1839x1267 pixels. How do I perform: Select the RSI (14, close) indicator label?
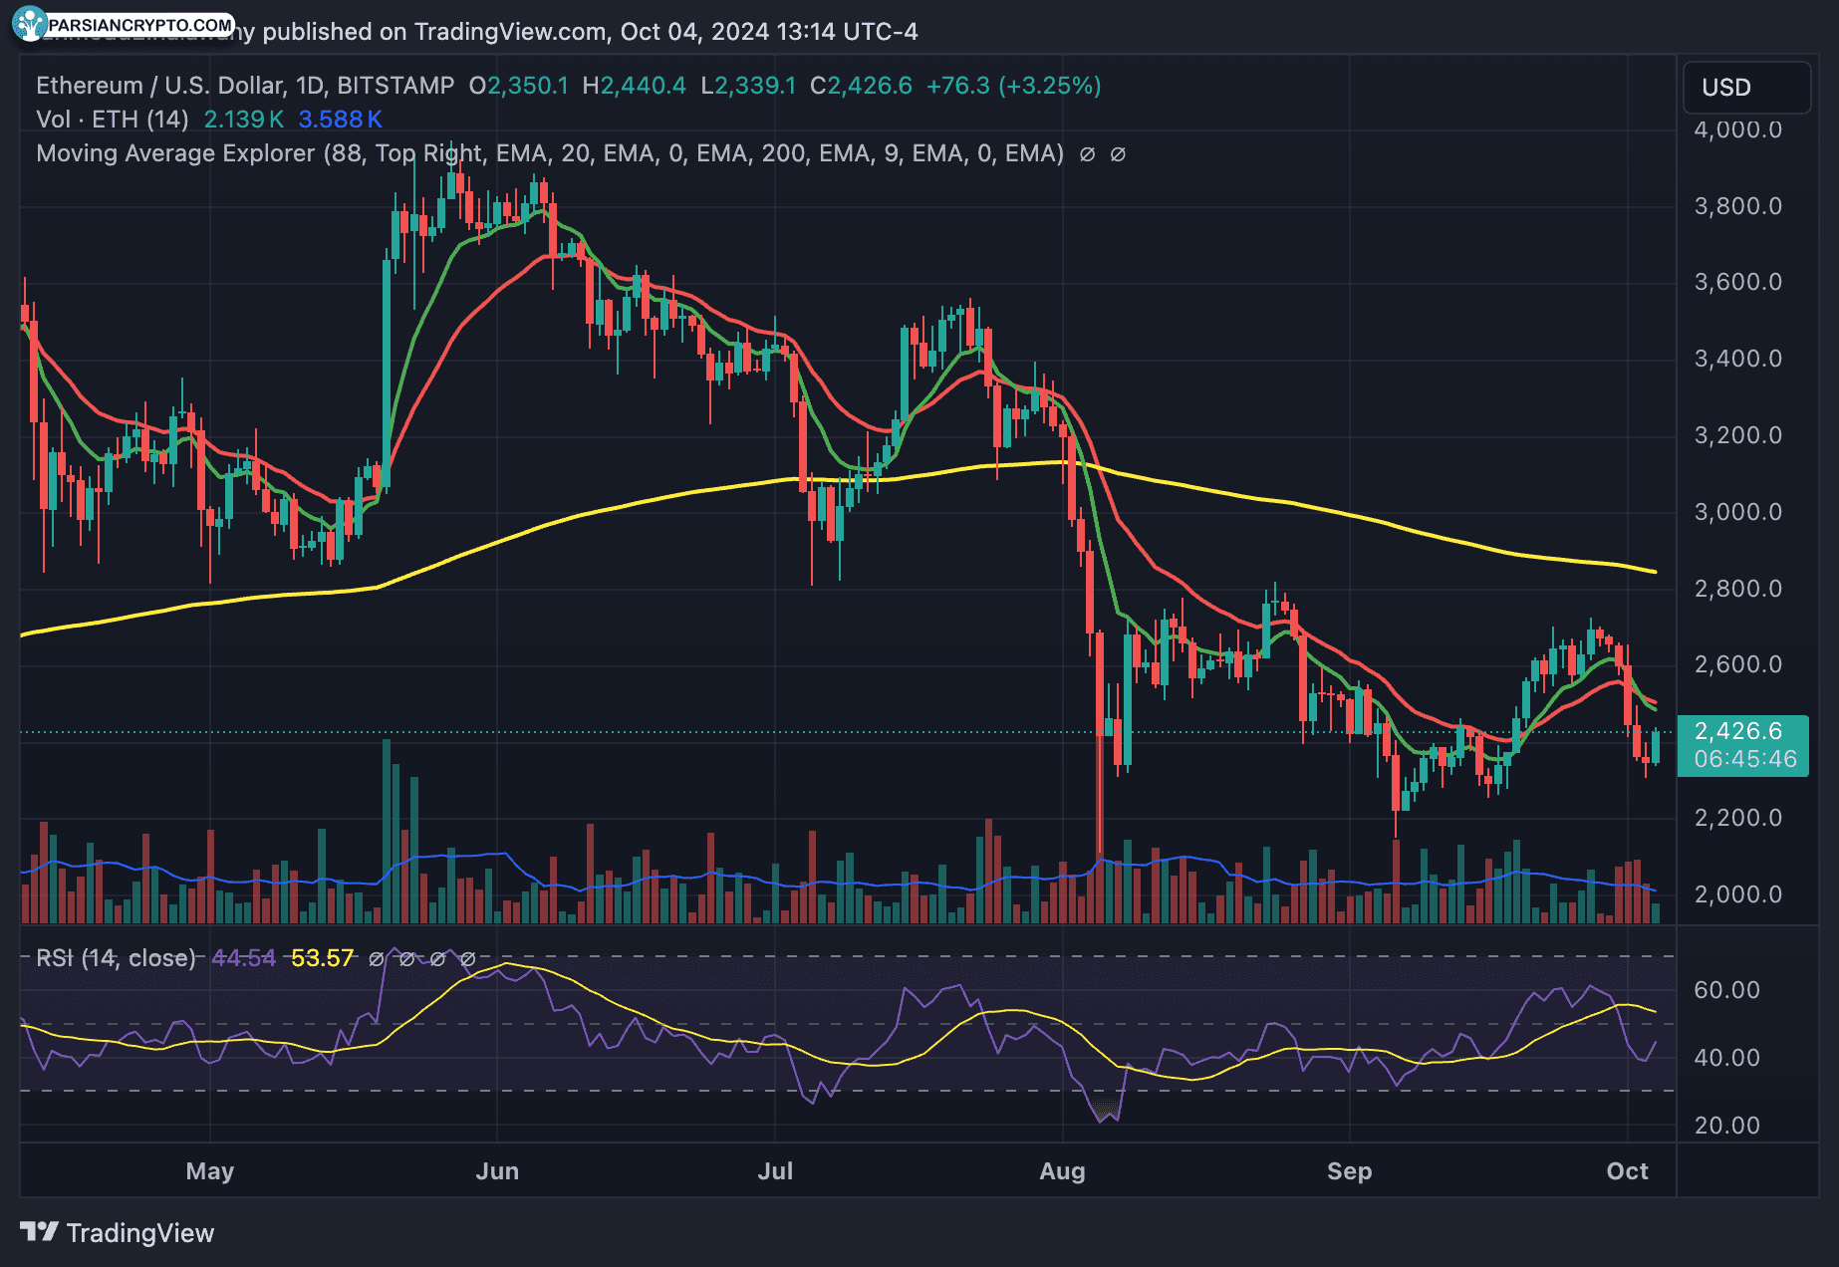(117, 958)
